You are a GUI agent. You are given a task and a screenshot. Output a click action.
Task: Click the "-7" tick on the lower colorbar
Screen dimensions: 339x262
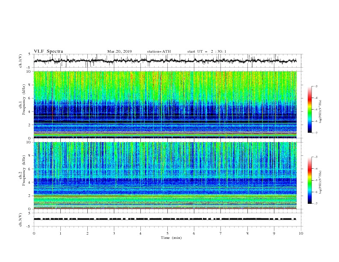click(x=315, y=203)
